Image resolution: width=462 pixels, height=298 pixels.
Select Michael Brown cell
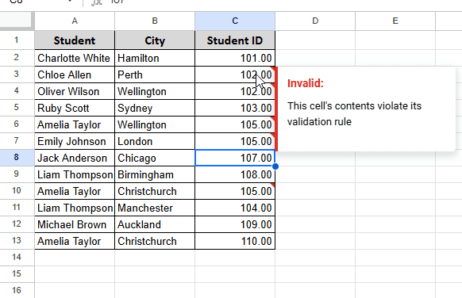click(75, 225)
